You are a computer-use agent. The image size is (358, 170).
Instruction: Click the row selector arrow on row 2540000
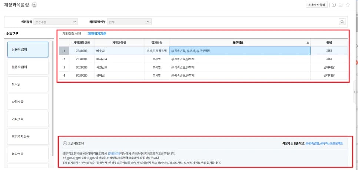[64, 51]
